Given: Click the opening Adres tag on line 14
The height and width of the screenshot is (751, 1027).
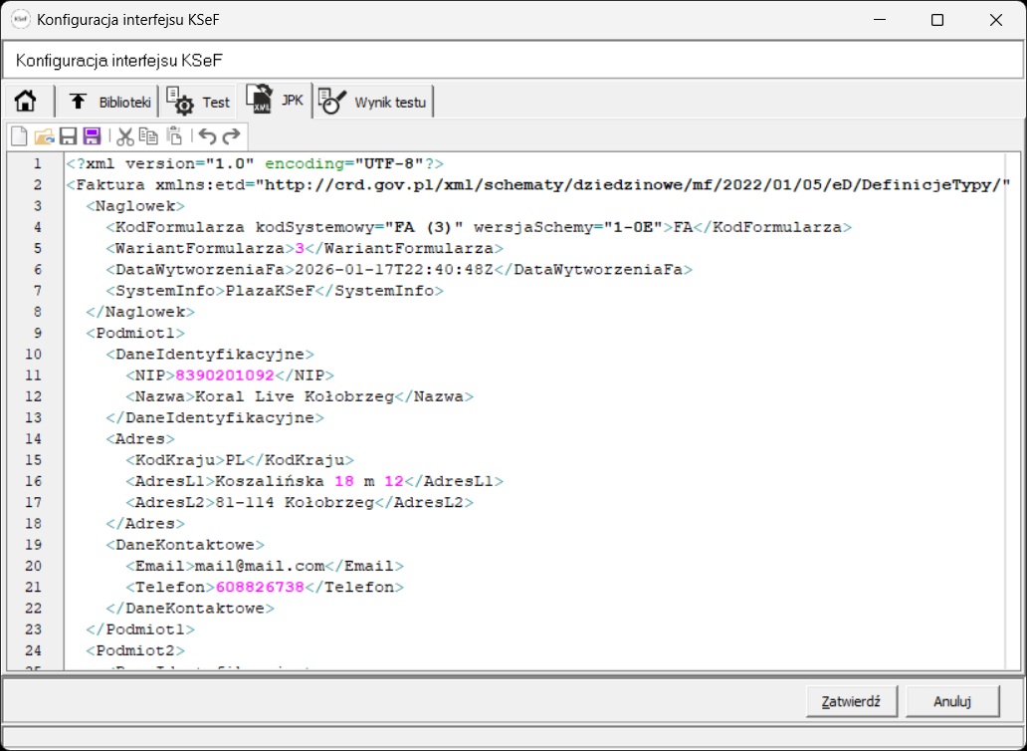Looking at the screenshot, I should pyautogui.click(x=140, y=439).
